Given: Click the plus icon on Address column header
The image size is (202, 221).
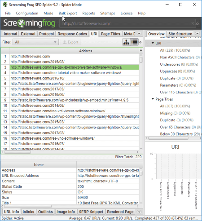Looking at the screenshot, I should point(141,51).
